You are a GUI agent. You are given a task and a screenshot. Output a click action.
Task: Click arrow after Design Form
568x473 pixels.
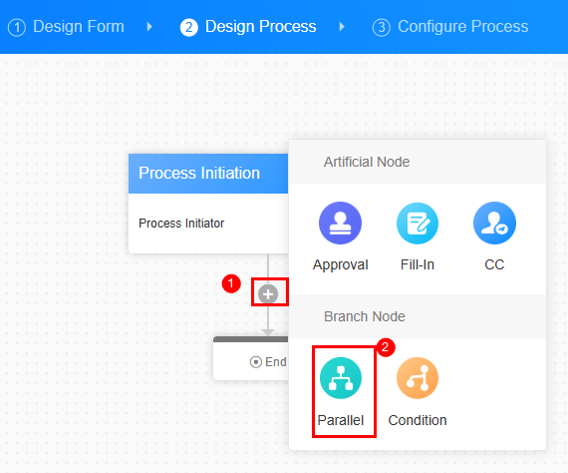tap(149, 27)
